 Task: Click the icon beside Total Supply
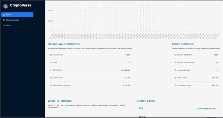[175, 78]
